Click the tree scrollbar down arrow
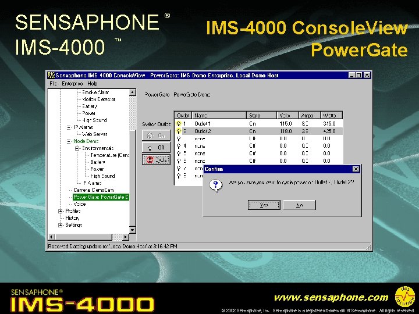419x314 pixels. tap(133, 230)
